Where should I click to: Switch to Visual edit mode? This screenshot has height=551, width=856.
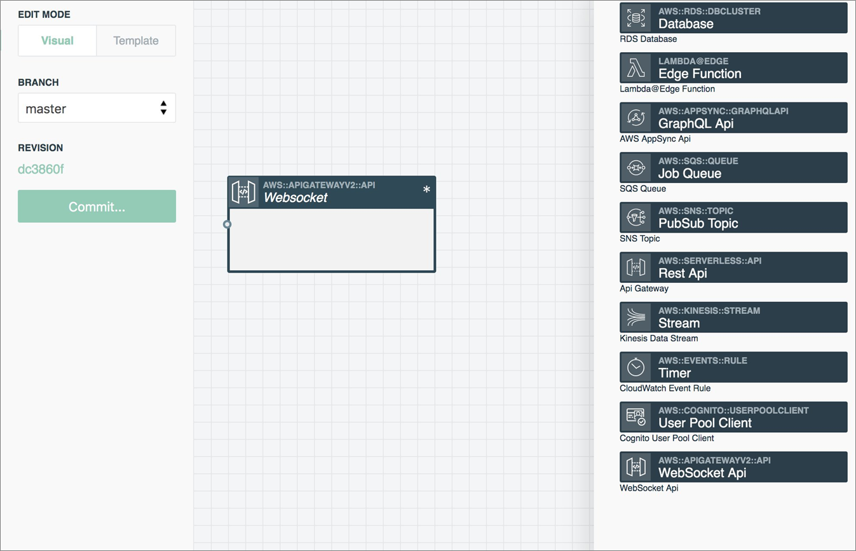tap(57, 41)
